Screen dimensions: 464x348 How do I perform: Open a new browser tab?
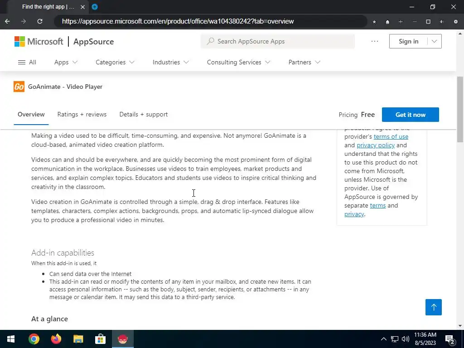(95, 7)
